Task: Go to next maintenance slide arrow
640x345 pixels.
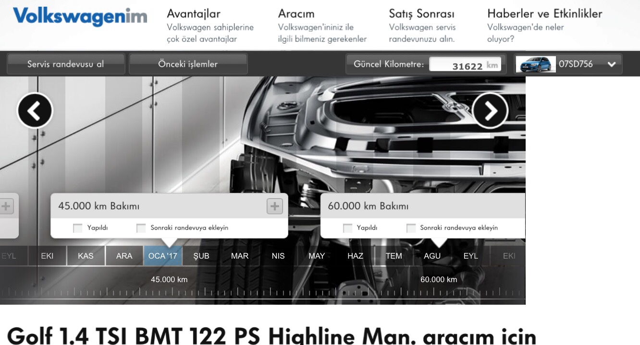Action: click(490, 110)
